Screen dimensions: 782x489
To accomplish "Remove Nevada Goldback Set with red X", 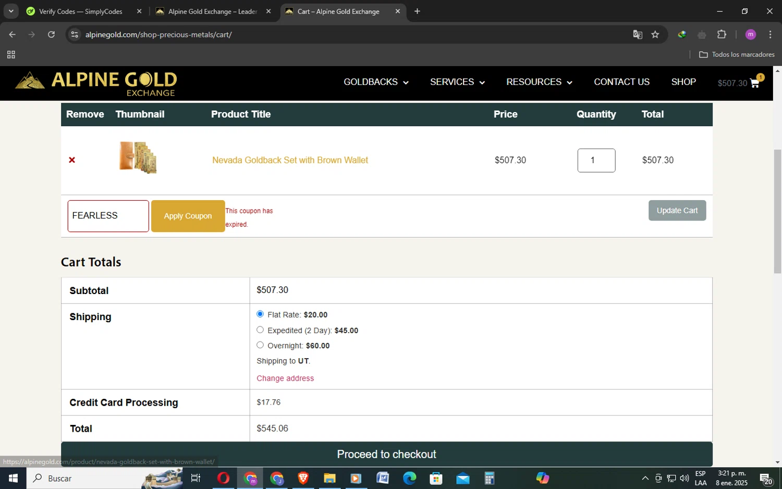I will [x=72, y=160].
